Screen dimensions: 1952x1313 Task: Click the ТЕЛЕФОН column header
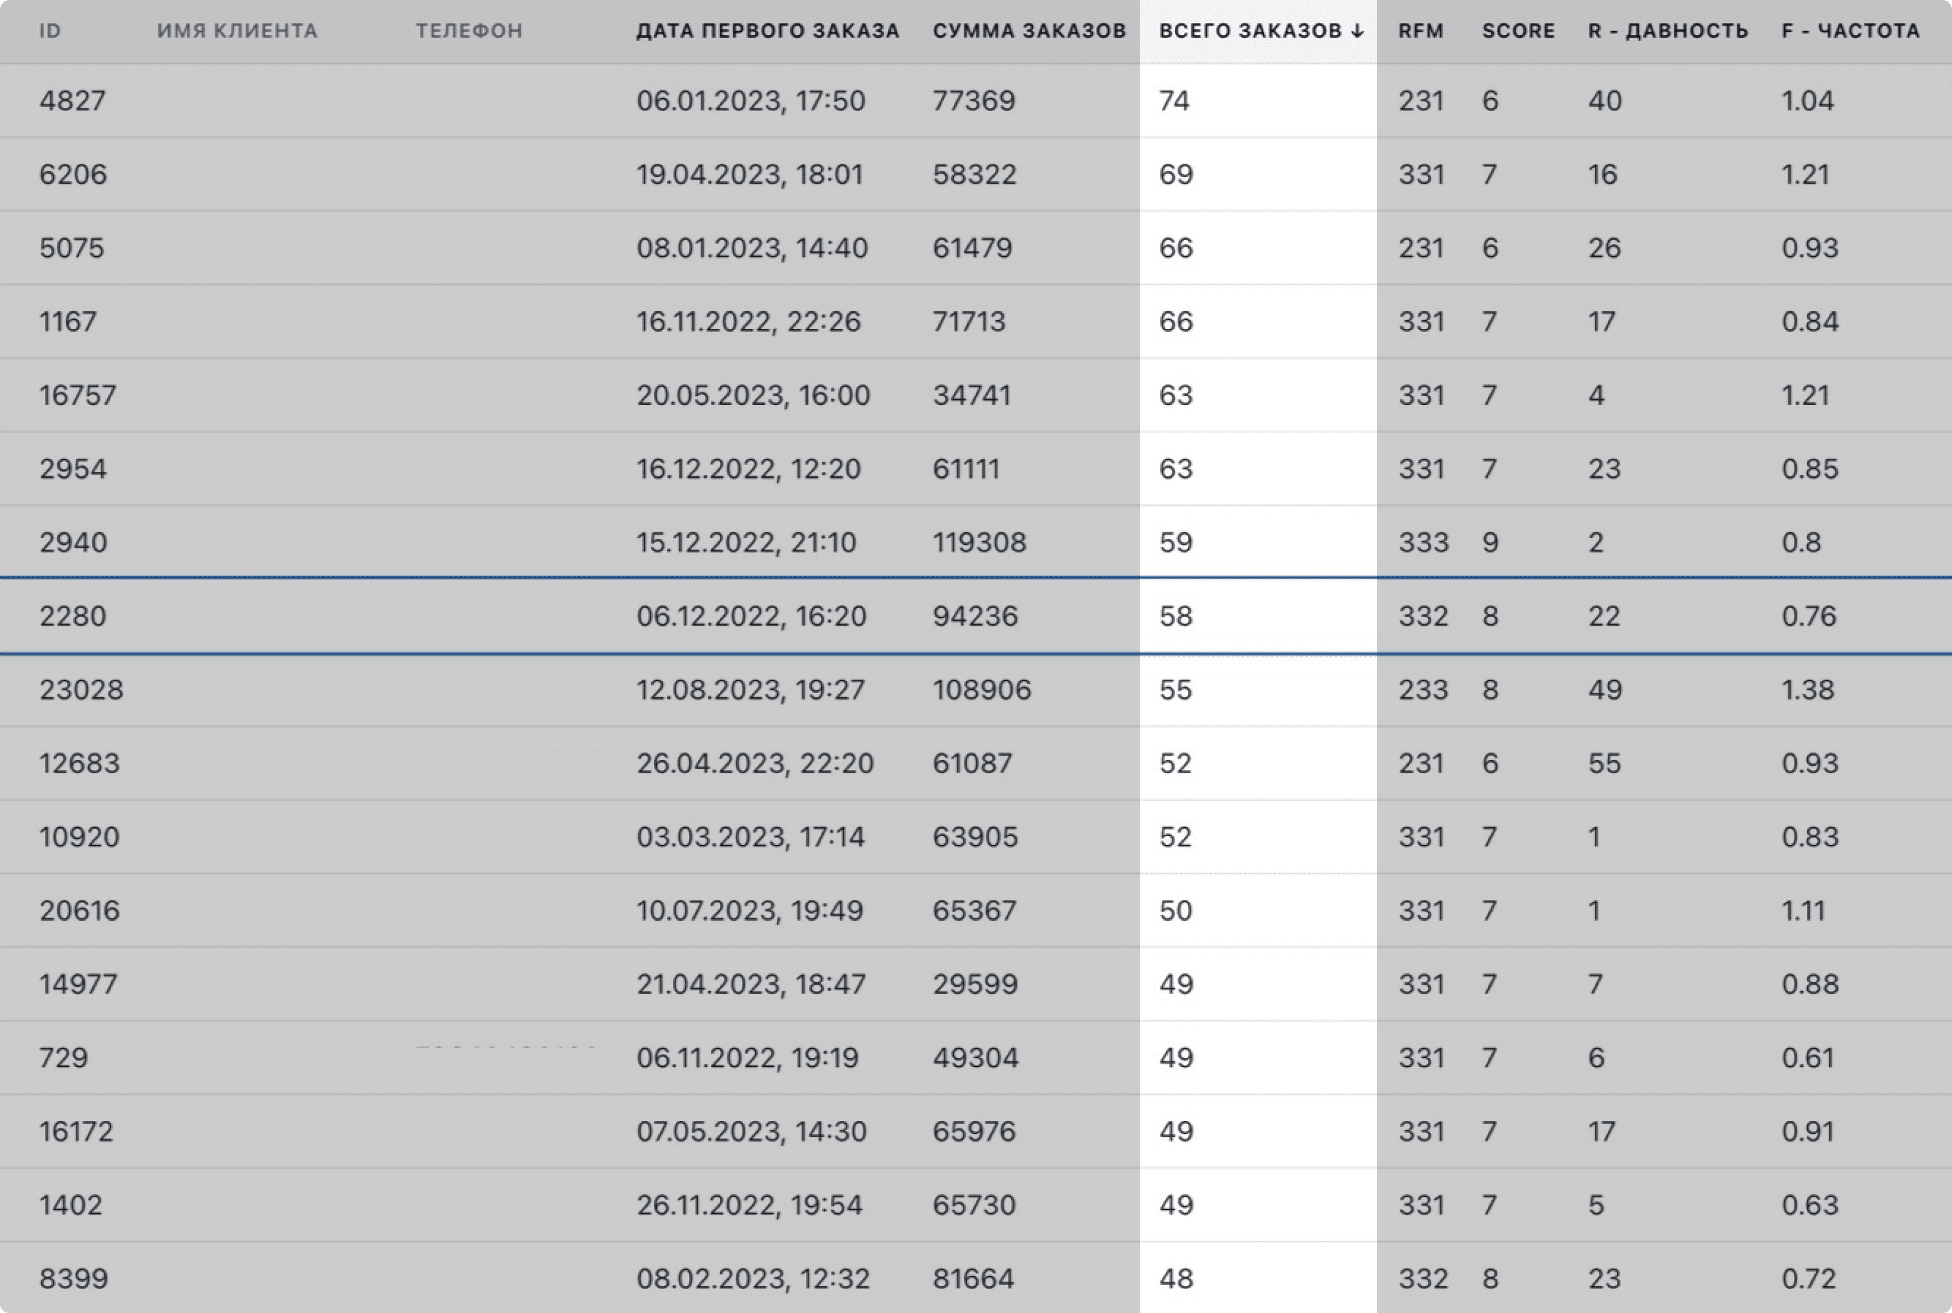(469, 32)
